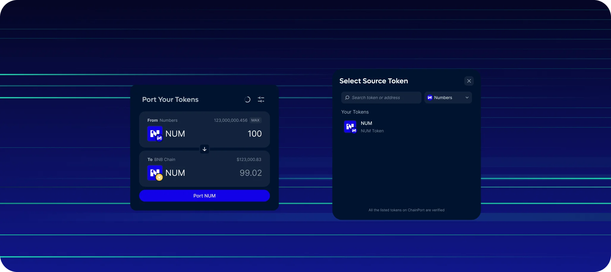611x272 pixels.
Task: Select the NUM Token row in Your Tokens
Action: click(x=407, y=127)
